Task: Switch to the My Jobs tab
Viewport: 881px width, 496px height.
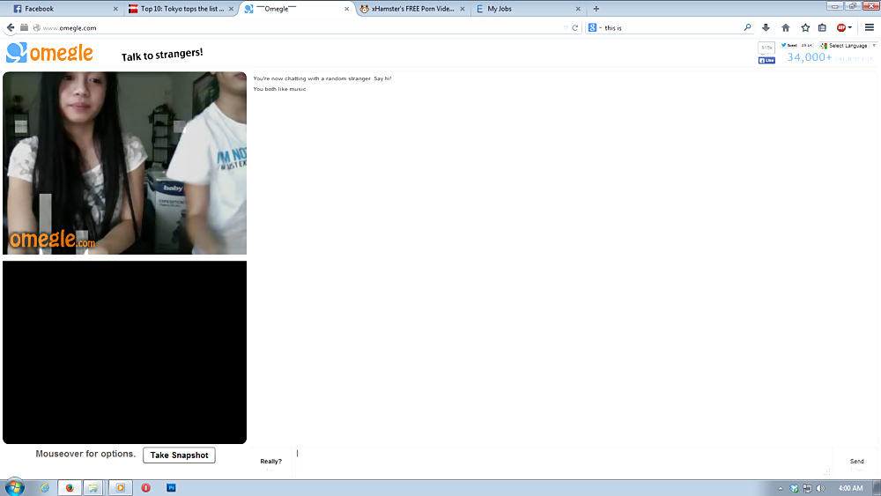Action: point(528,9)
